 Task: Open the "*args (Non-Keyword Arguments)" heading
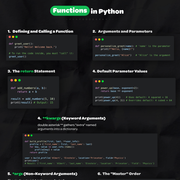pyautogui.click(x=42, y=174)
